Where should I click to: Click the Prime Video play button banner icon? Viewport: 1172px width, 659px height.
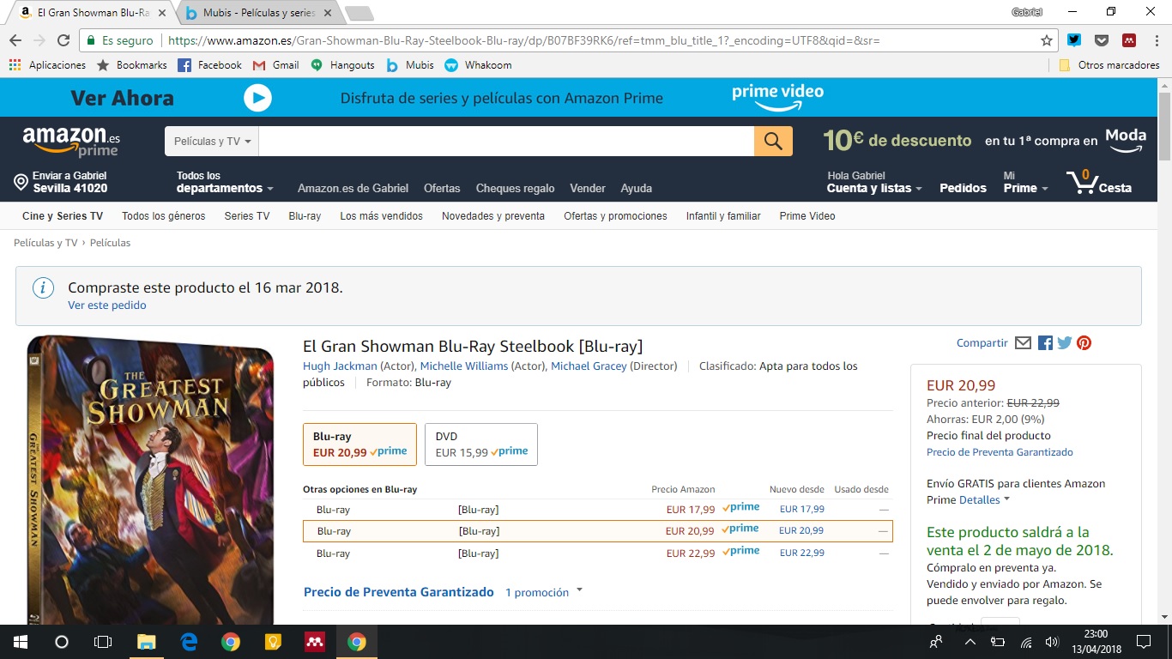tap(257, 98)
